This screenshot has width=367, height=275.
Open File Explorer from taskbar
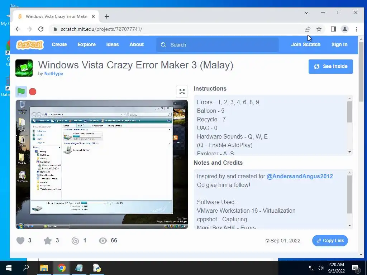pyautogui.click(x=44, y=268)
